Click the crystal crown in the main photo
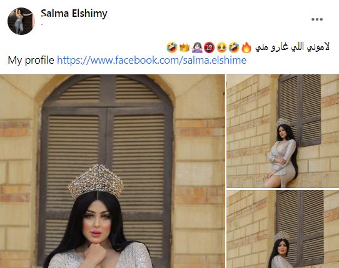 [96, 181]
